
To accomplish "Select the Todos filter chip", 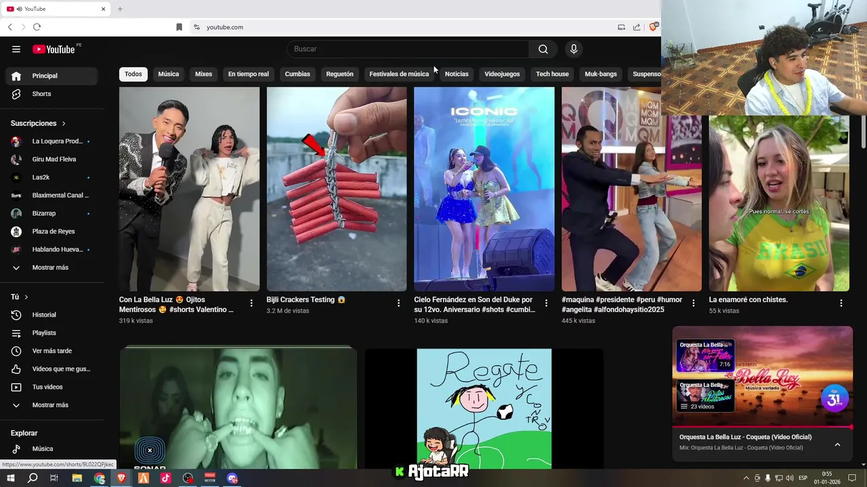I will (x=133, y=74).
